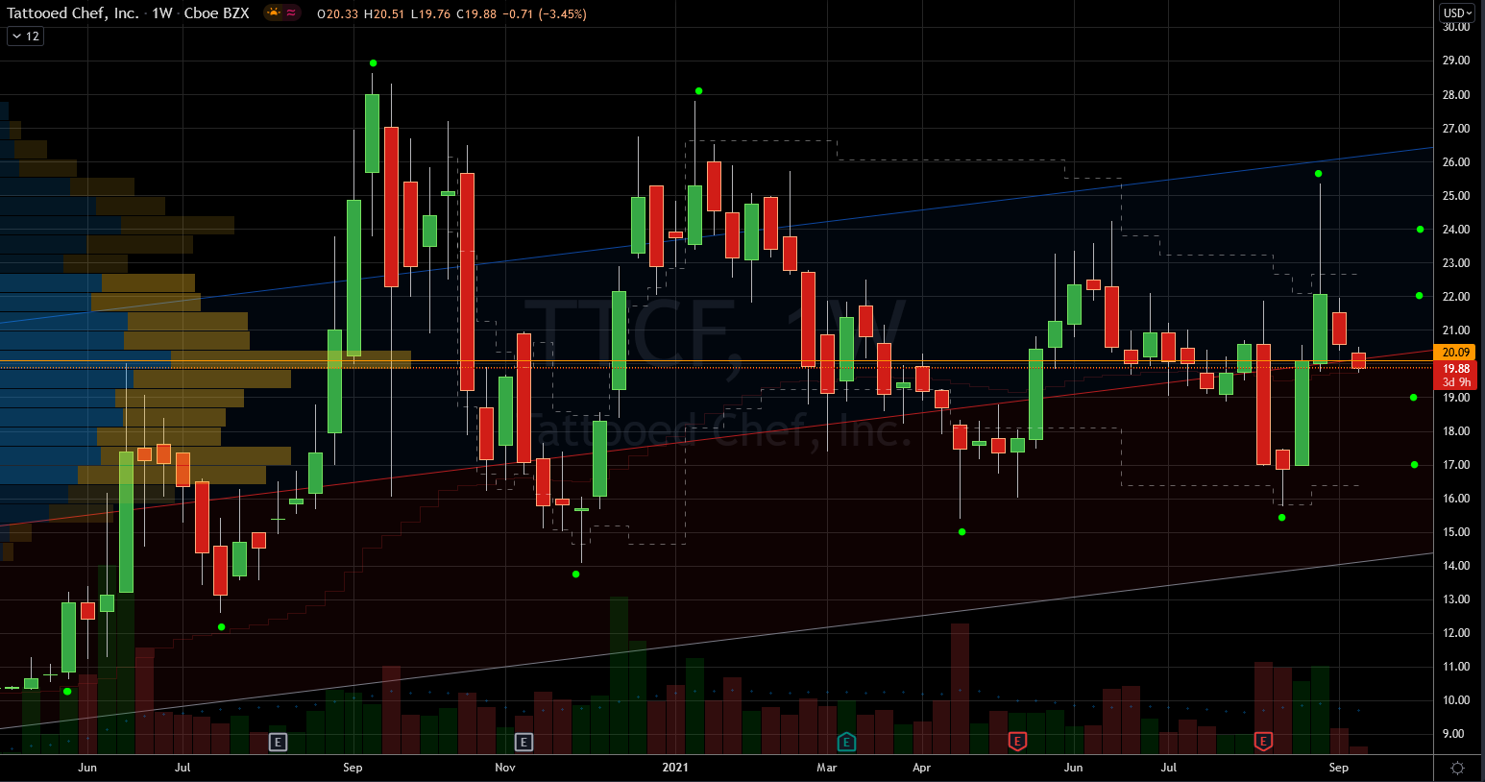Open chart settings gear in bottom corner

point(1457,768)
